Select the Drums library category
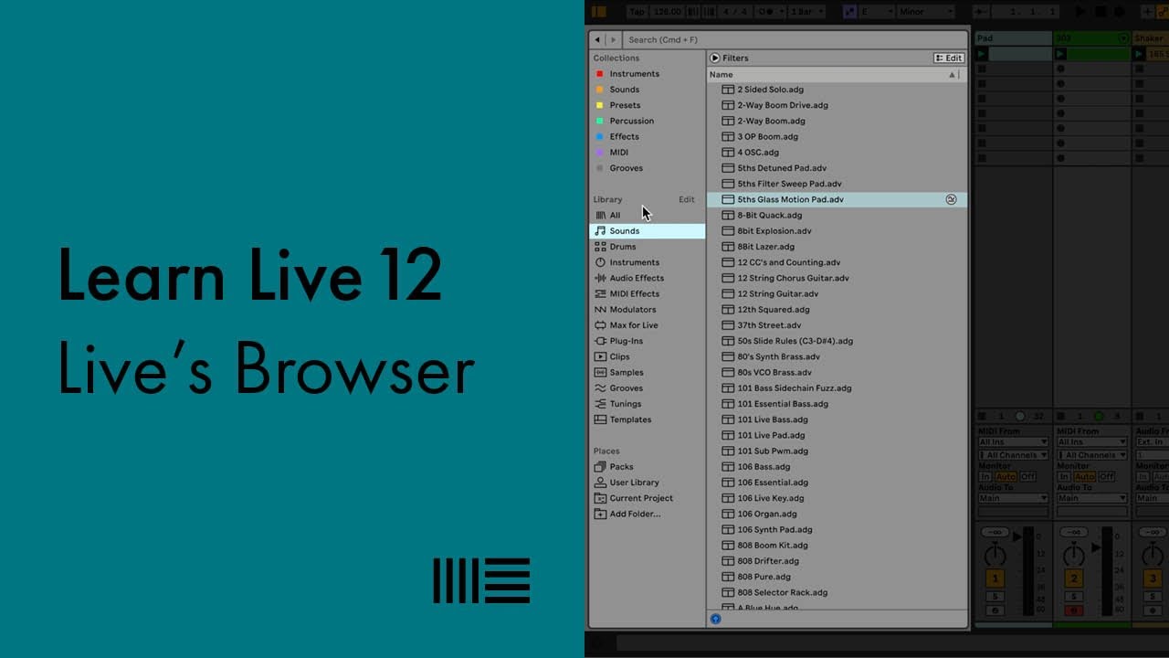This screenshot has width=1169, height=658. (x=647, y=247)
